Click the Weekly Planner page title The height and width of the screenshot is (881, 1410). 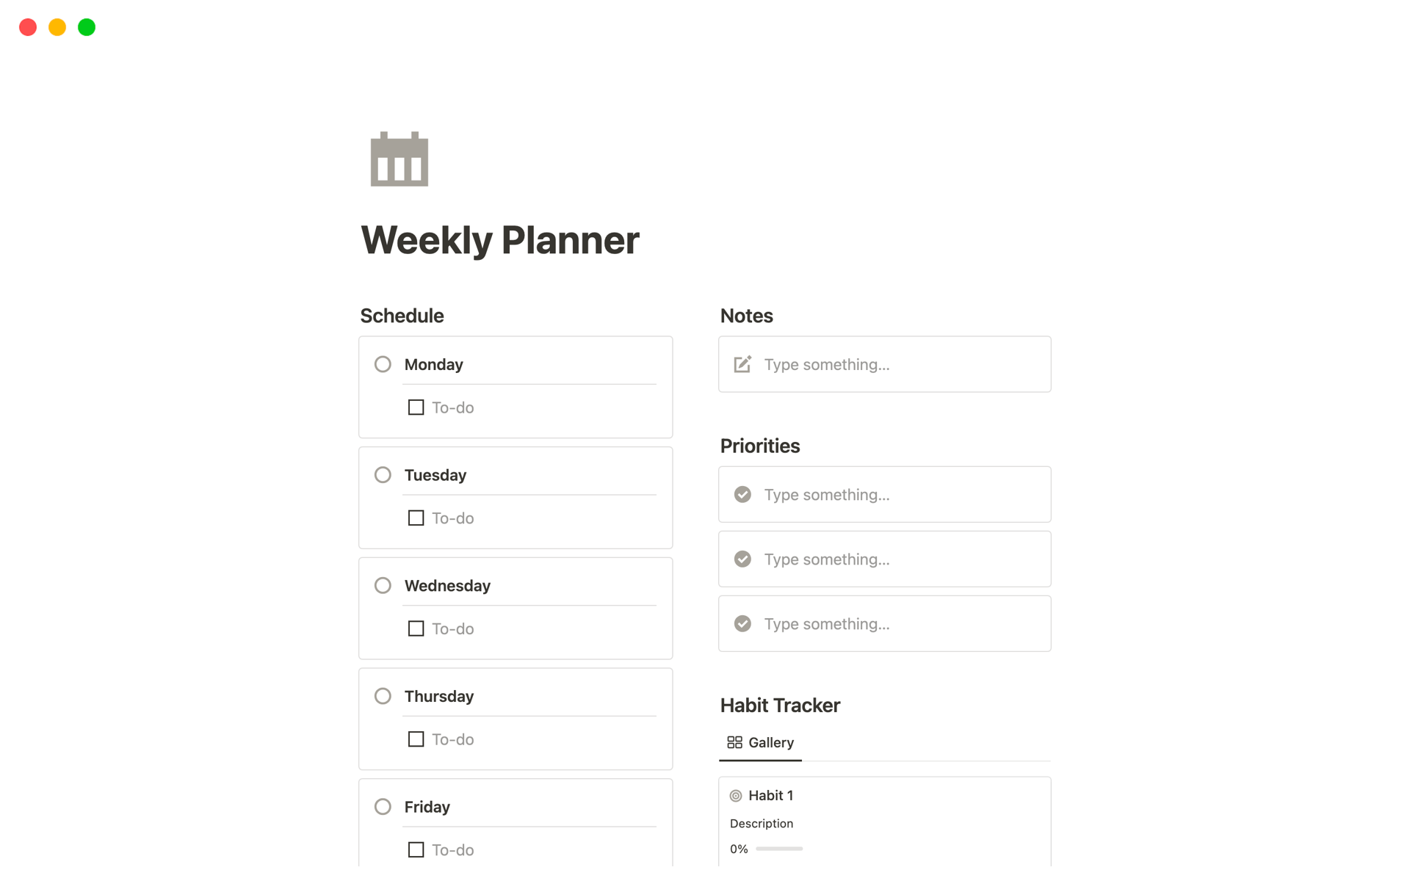[x=500, y=240]
